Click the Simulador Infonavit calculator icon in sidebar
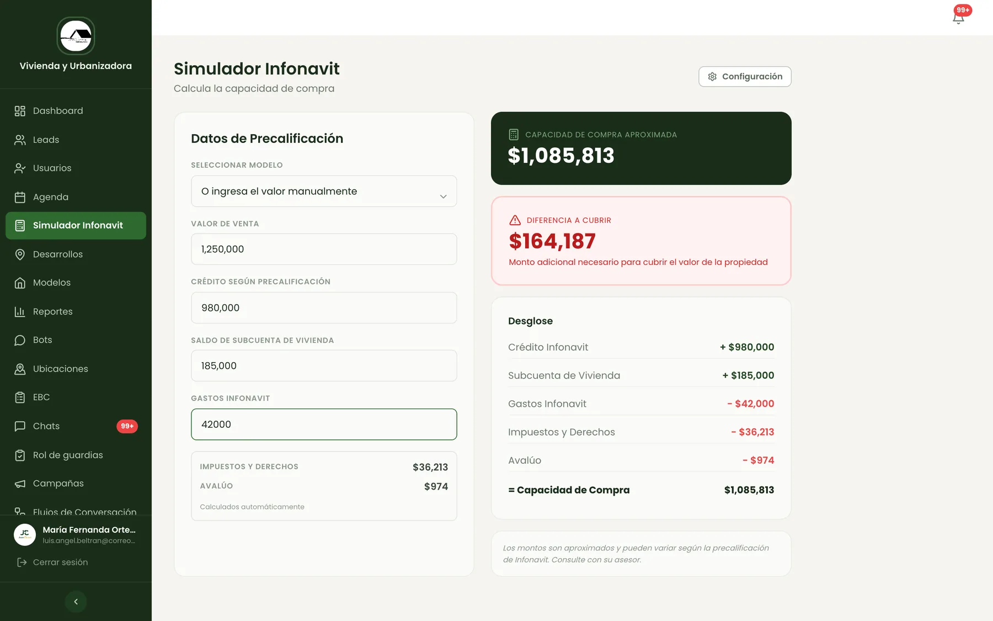This screenshot has width=993, height=621. (20, 225)
